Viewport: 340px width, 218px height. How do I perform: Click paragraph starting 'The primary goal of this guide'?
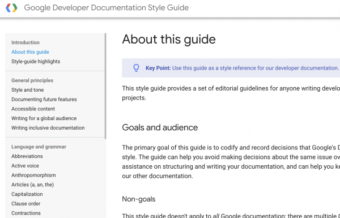tap(231, 161)
